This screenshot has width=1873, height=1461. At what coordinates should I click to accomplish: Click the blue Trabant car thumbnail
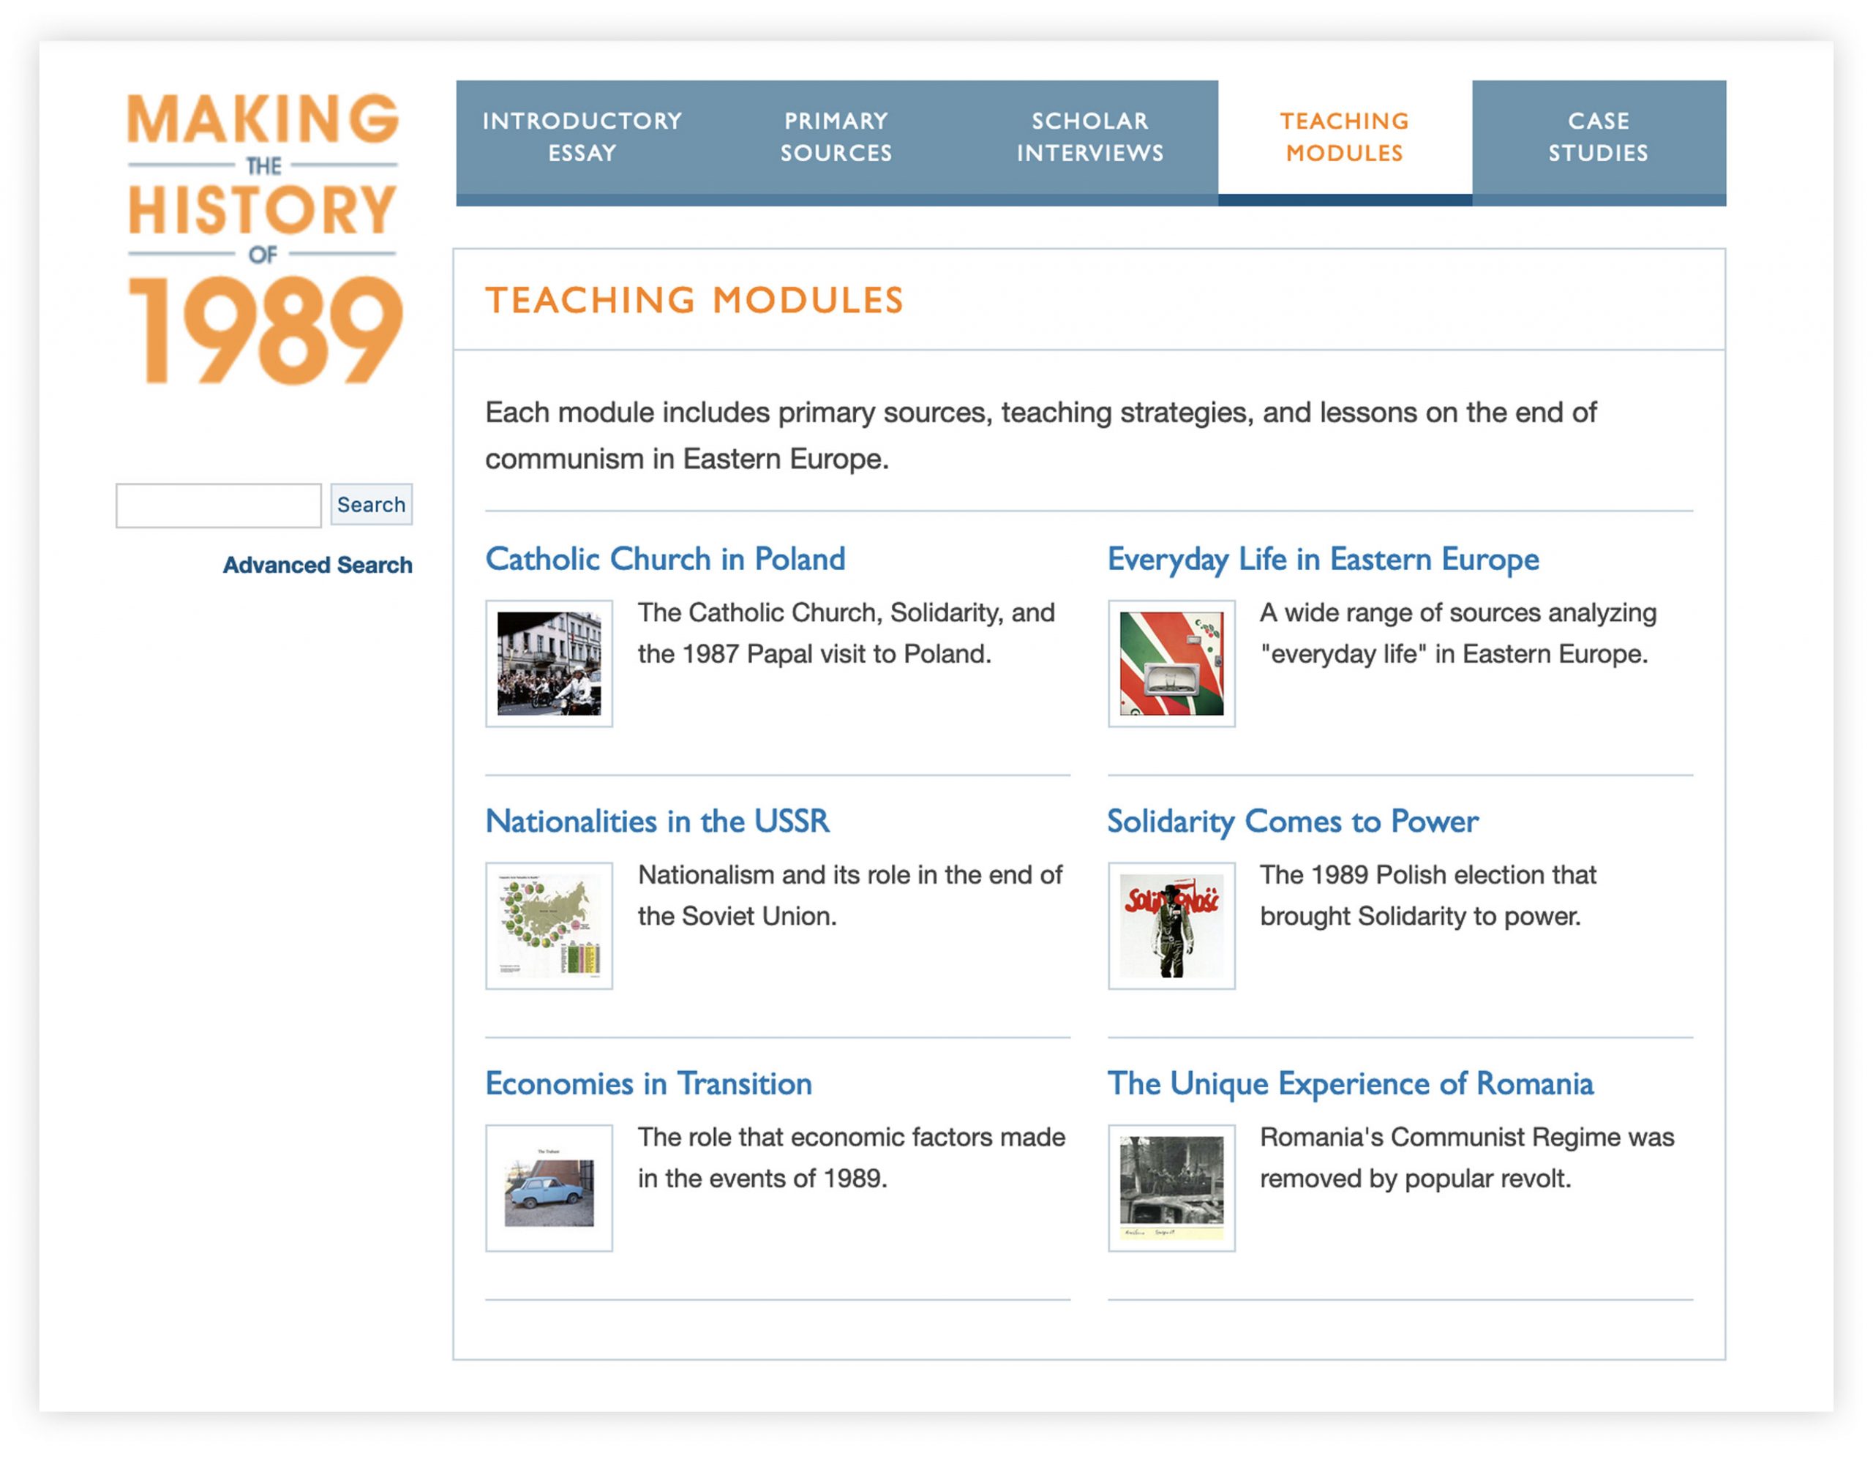(549, 1188)
